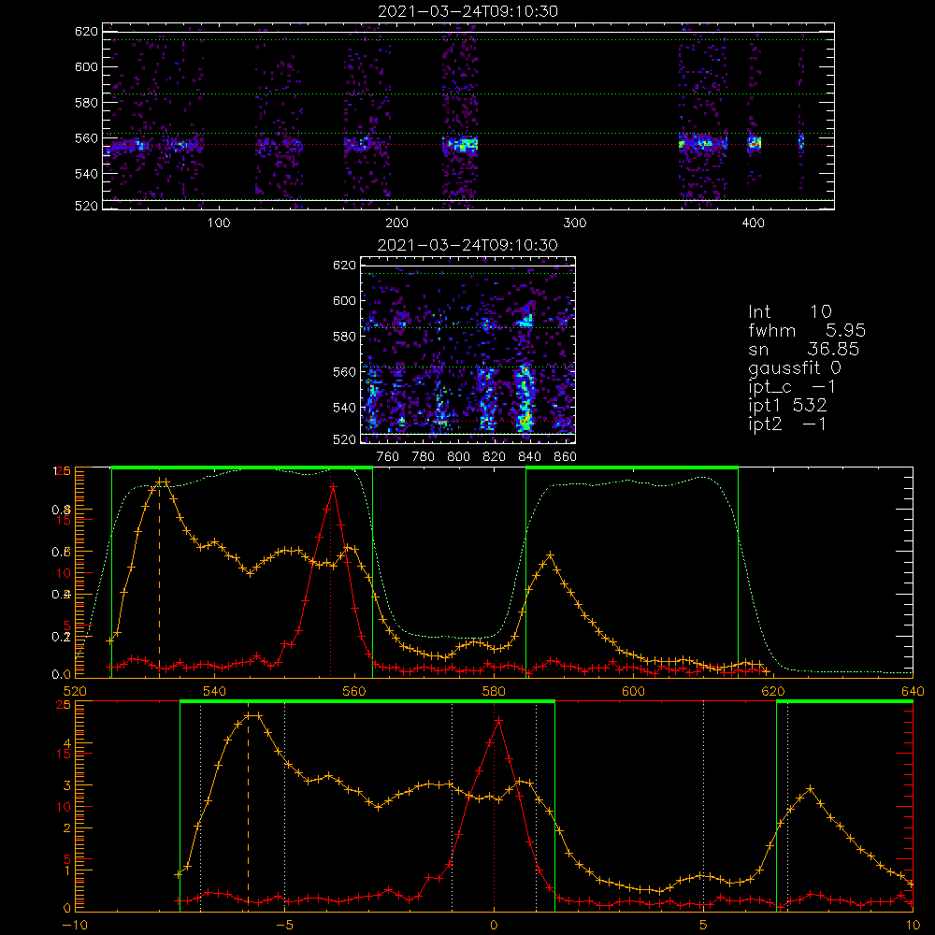This screenshot has height=935, width=935.
Task: Click orange y-axis label 4 in the bottom plot
Action: point(66,743)
